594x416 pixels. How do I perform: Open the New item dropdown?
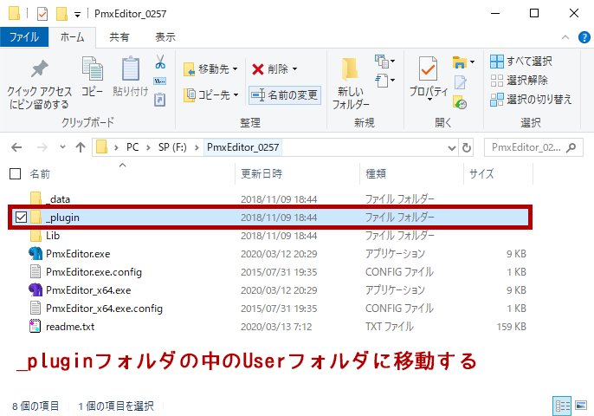click(x=384, y=61)
